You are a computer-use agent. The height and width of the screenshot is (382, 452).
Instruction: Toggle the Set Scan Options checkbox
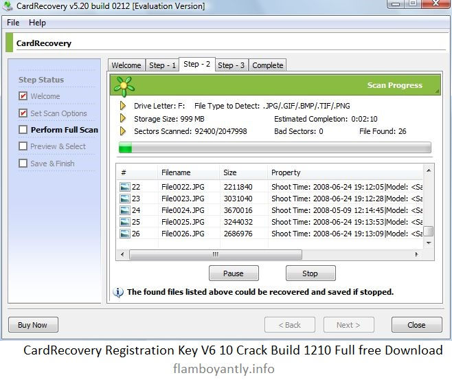click(x=23, y=113)
